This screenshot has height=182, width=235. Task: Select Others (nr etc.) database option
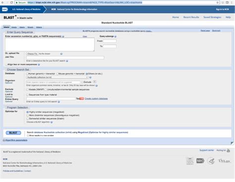click(x=87, y=74)
